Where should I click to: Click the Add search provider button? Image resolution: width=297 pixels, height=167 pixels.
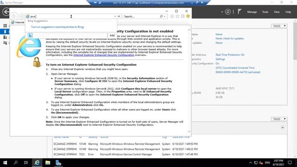112,35
